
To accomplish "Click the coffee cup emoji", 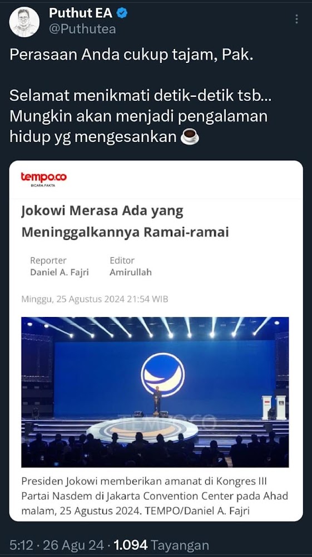I will (190, 136).
